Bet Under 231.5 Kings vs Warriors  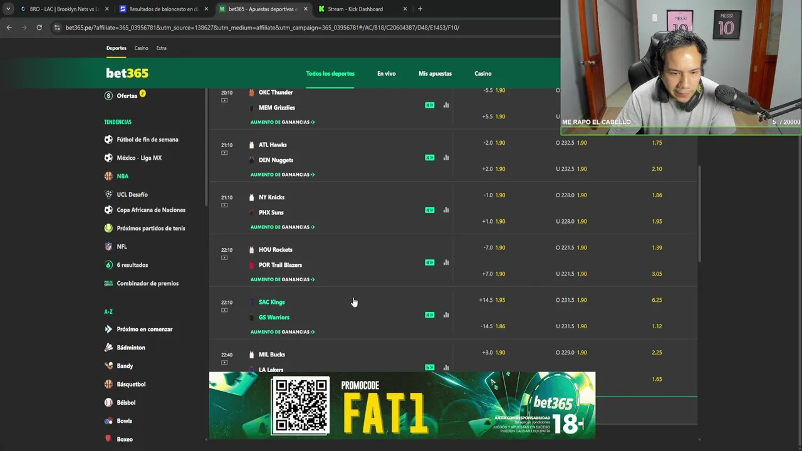click(x=571, y=326)
